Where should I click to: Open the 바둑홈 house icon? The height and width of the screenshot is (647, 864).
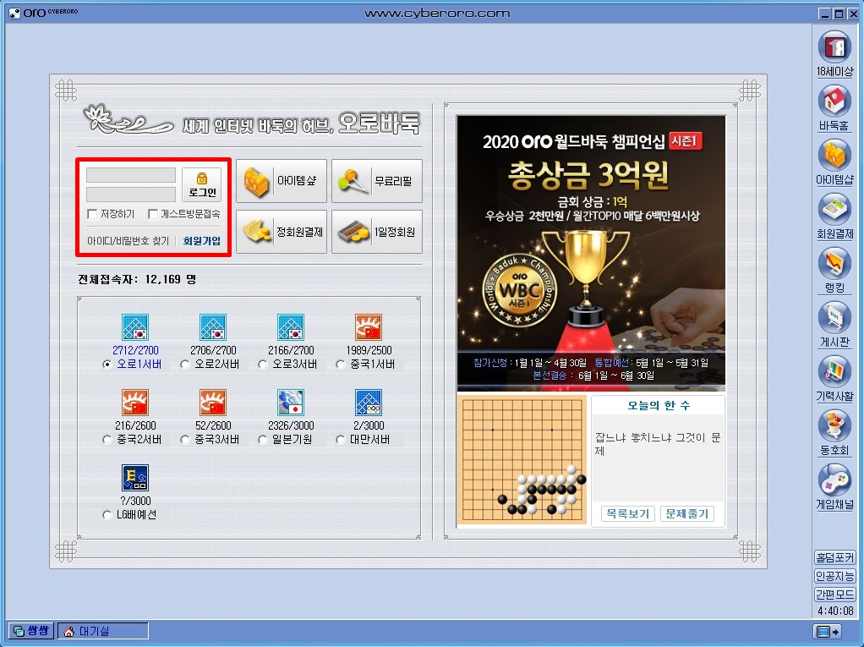(x=834, y=101)
